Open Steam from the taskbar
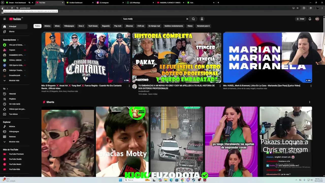The image size is (325, 183). point(193,180)
